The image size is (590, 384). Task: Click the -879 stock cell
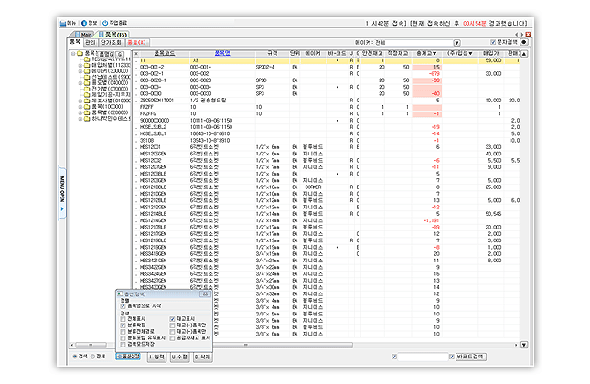(426, 74)
